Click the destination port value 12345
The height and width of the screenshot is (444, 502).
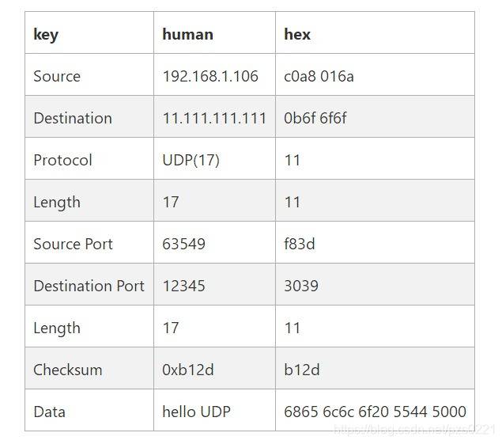183,286
